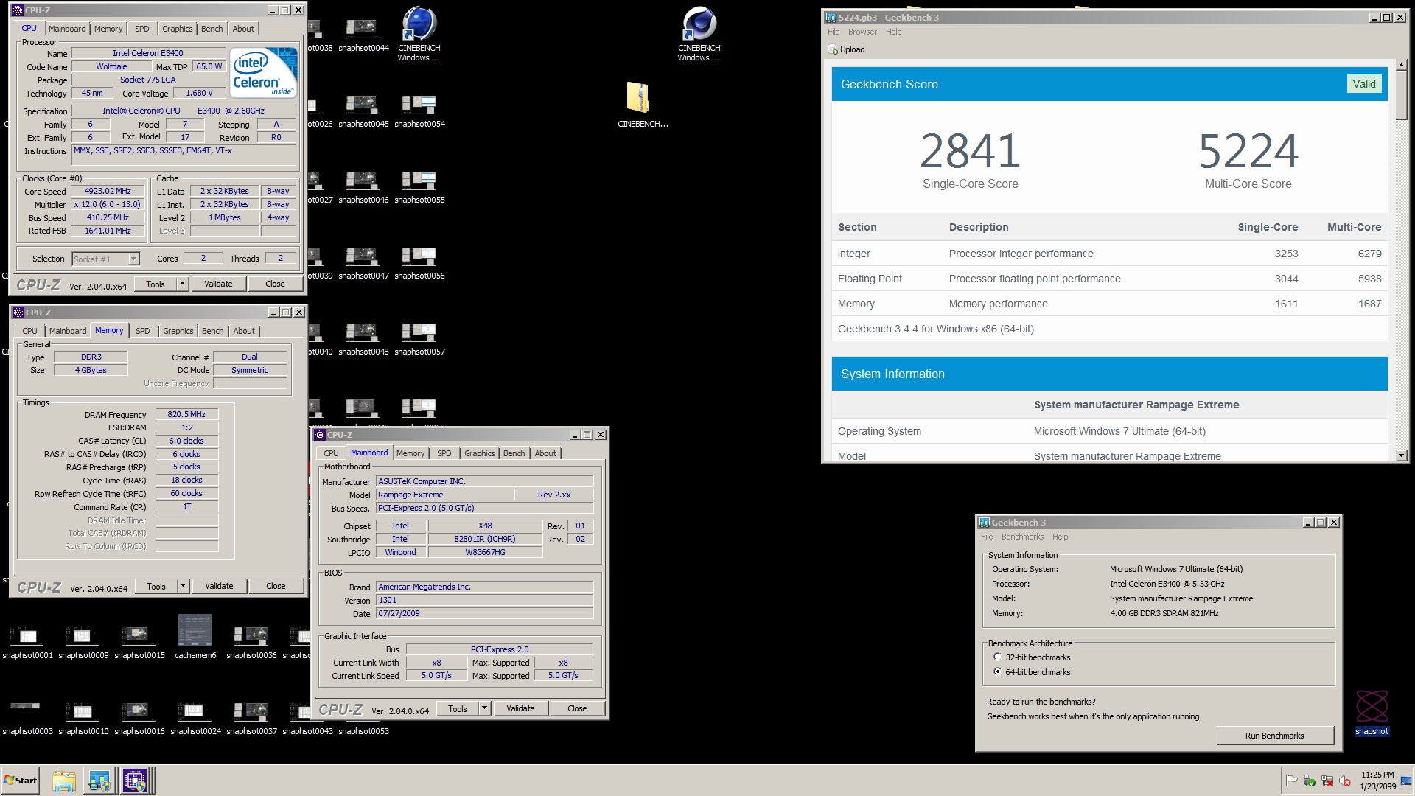The height and width of the screenshot is (796, 1415).
Task: Select the 64-bit benchmarks radio button
Action: pyautogui.click(x=997, y=671)
